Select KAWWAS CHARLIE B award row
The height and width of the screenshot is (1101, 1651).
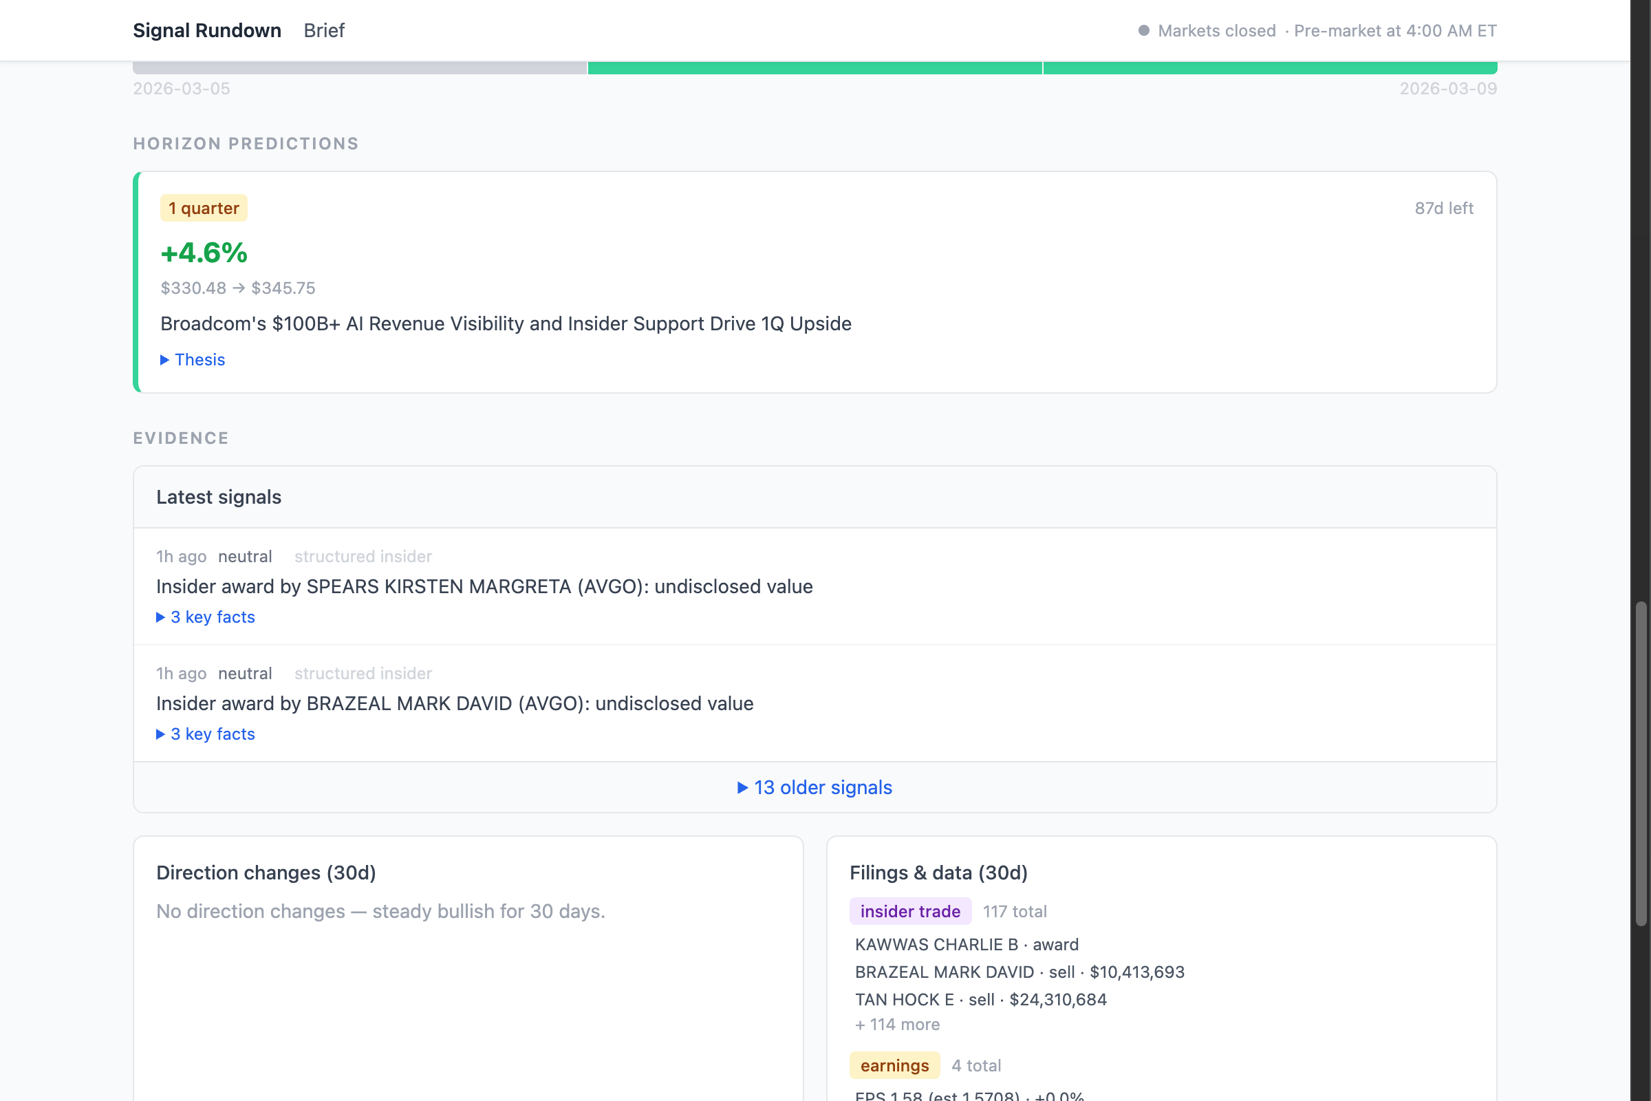966,944
